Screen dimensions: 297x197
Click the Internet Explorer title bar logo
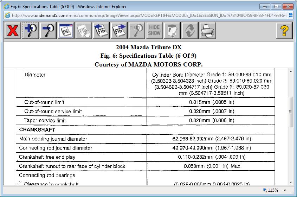coord(6,7)
